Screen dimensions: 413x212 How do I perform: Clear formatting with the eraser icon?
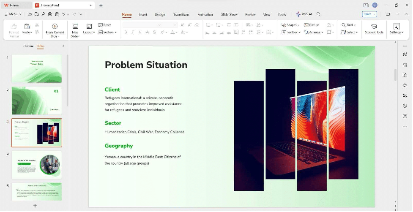(x=197, y=25)
